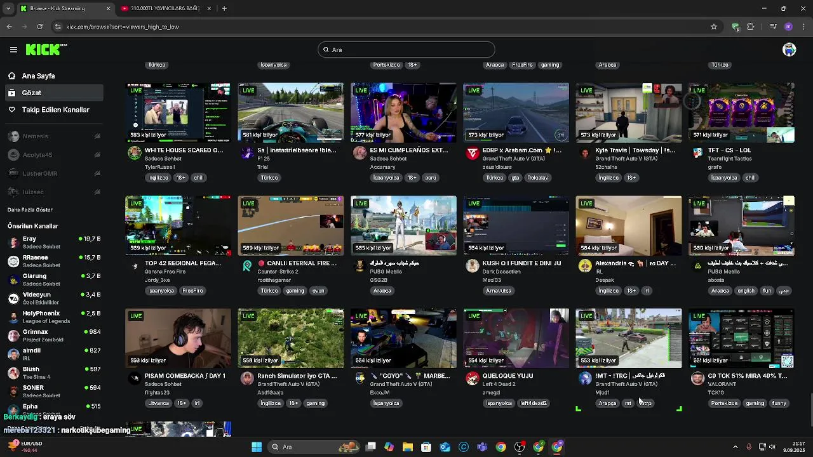
Task: Click zeusidiouss streamer avatar
Action: pyautogui.click(x=472, y=153)
